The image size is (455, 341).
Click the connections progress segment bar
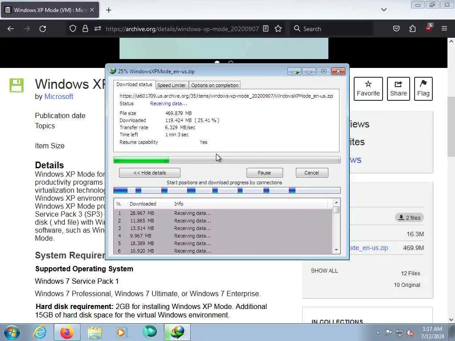coord(227,190)
